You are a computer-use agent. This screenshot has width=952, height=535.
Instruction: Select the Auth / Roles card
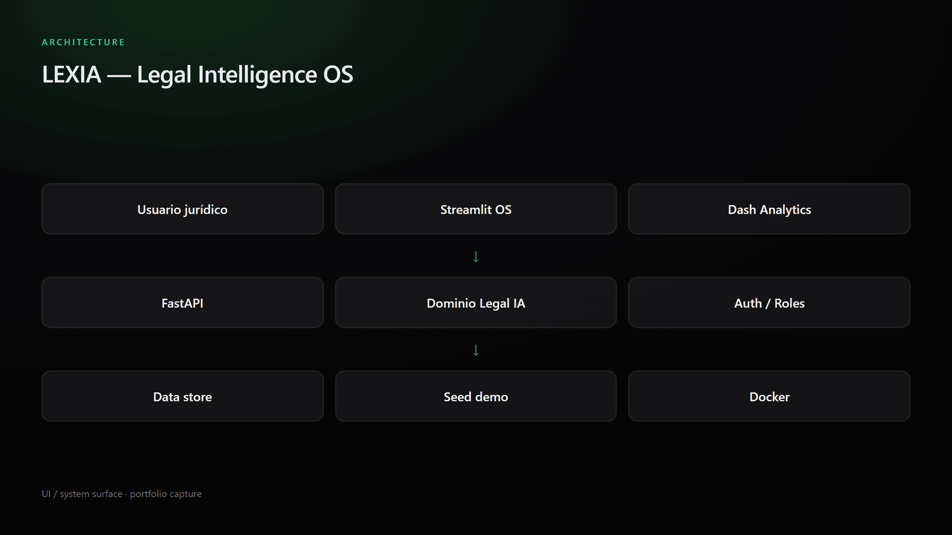pos(769,303)
